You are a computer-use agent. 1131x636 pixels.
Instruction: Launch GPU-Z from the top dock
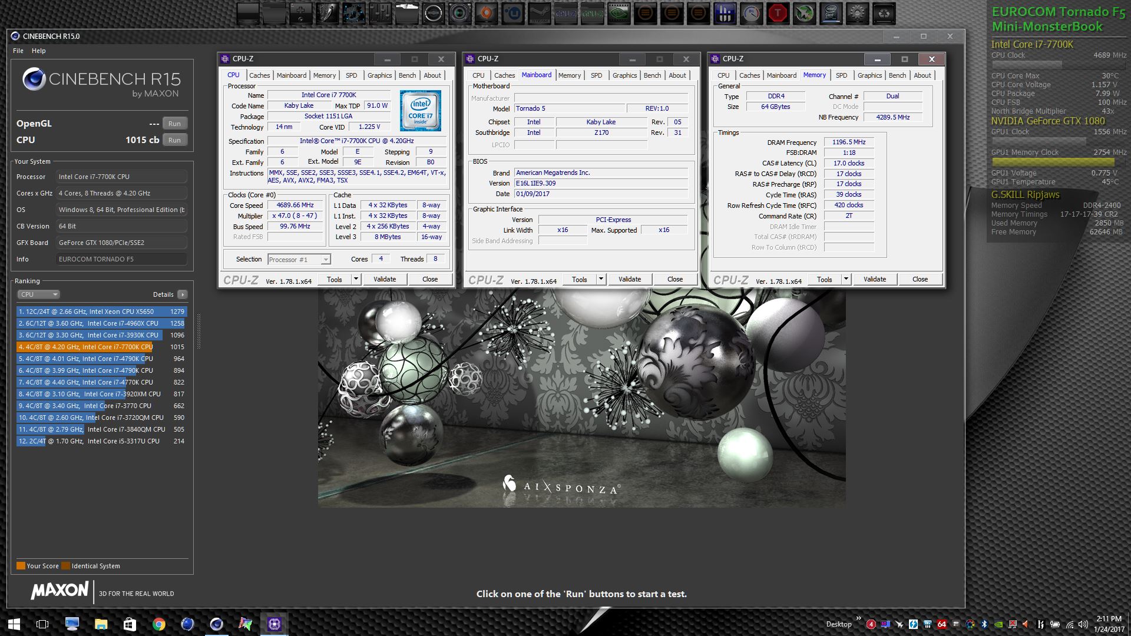[592, 13]
